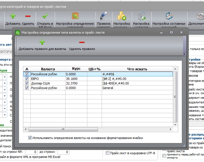This screenshot has width=204, height=162.
Task: Click the vertical scrollbar thumb in table
Action: tap(175, 97)
